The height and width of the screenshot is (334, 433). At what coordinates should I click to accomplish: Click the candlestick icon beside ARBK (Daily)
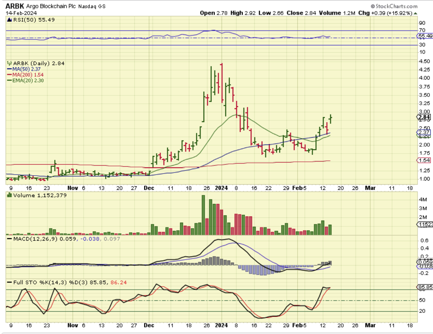pos(9,63)
